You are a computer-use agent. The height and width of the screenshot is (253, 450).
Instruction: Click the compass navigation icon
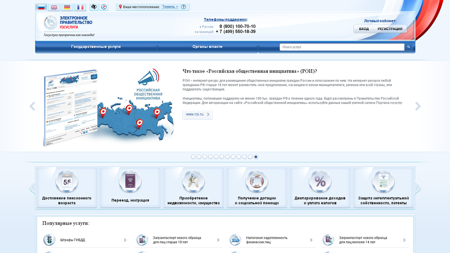103,7
